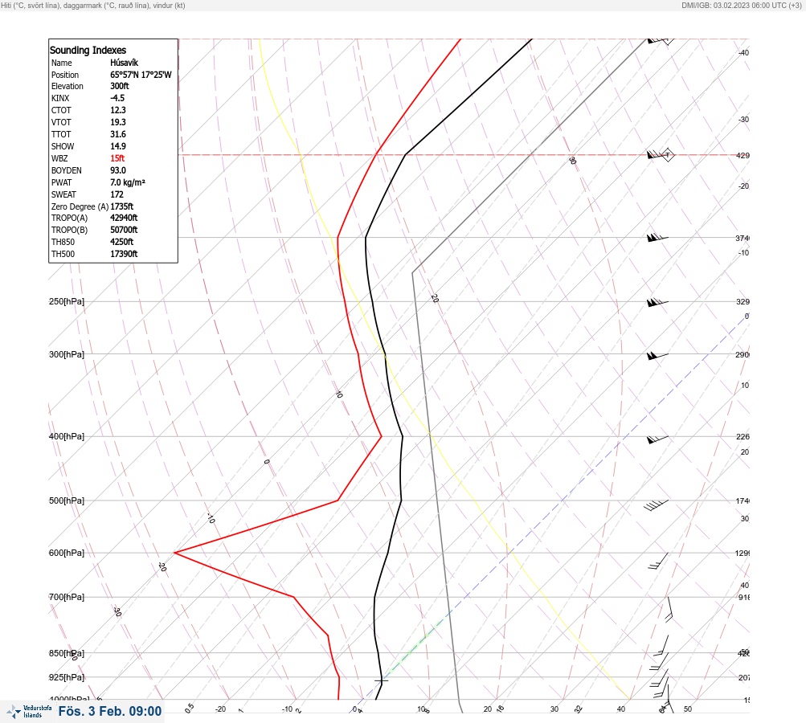Click the Fös. 3 Feb. 09:00 timestamp
806x723 pixels.
pyautogui.click(x=110, y=712)
